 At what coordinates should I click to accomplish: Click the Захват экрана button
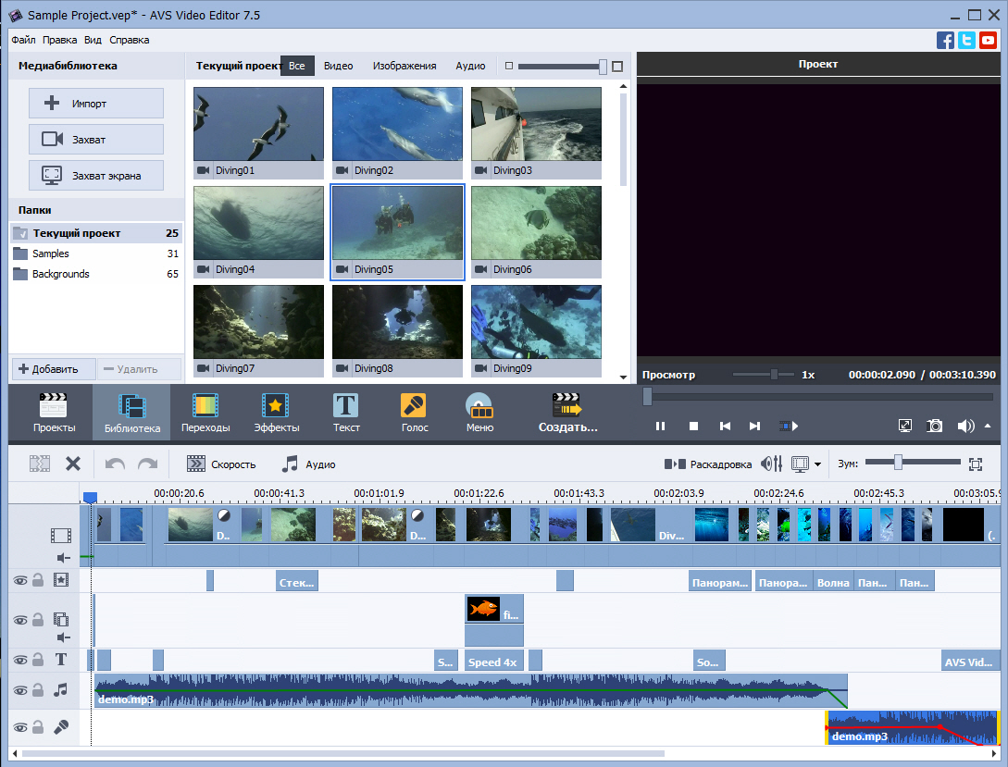95,175
